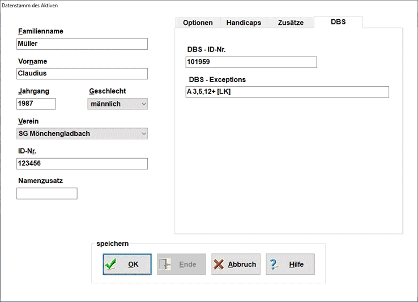Viewport: 418px width, 302px height.
Task: Click the ID-Nr. field with 123456
Action: [x=82, y=164]
